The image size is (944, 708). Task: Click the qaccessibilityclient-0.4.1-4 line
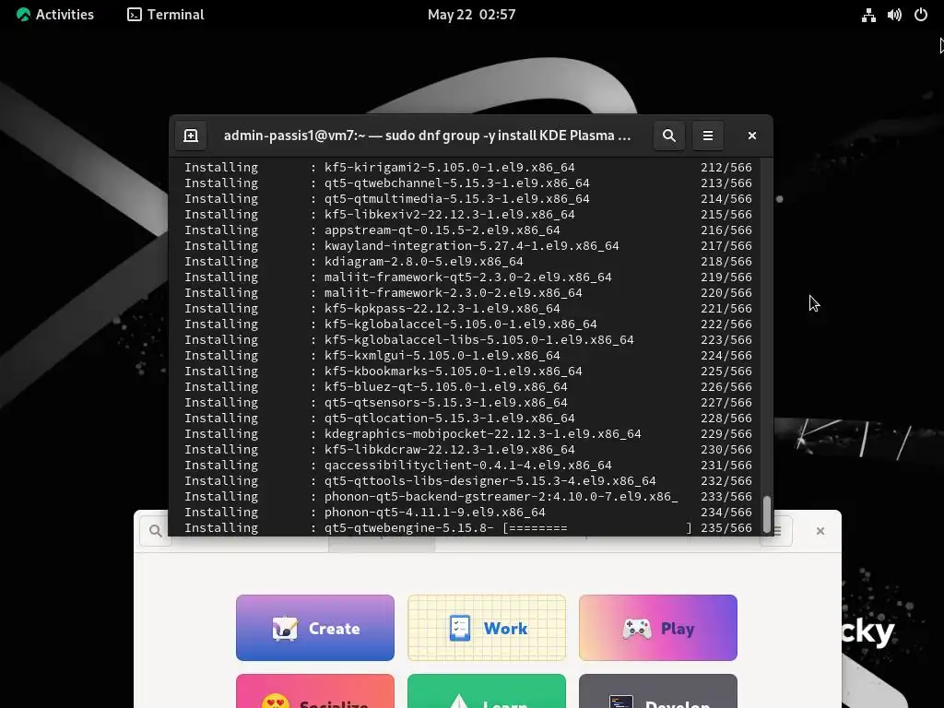(x=467, y=465)
